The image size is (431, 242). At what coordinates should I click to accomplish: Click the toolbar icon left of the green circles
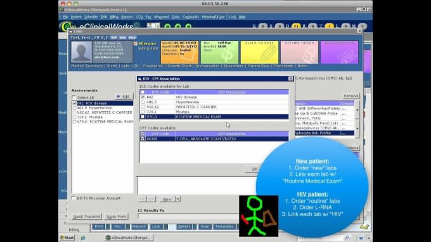[x=153, y=26]
